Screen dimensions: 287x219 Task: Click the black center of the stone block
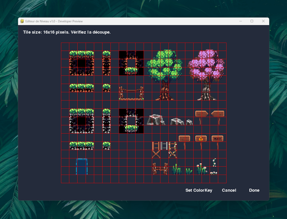point(82,121)
